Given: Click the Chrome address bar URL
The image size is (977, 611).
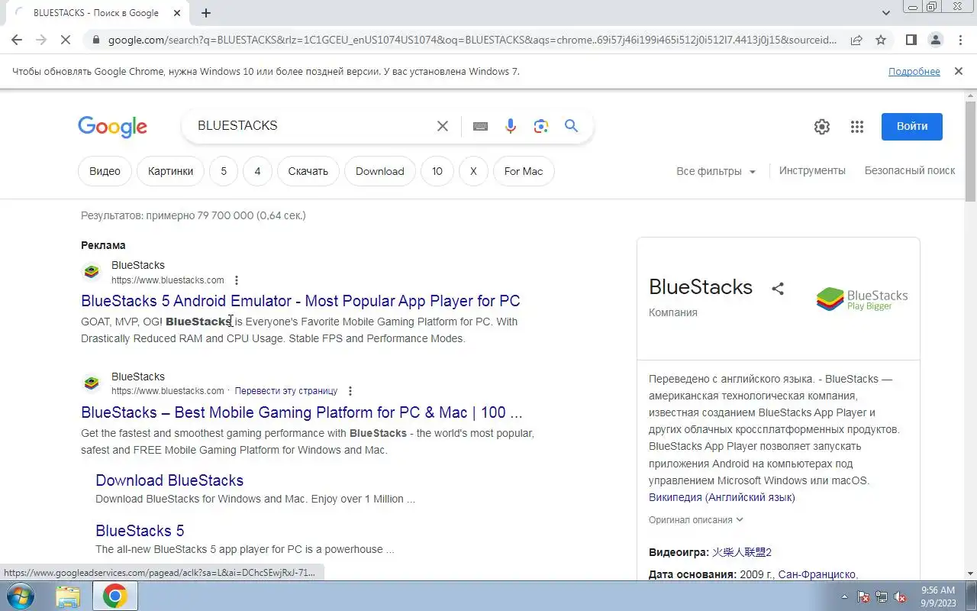Looking at the screenshot, I should 472,40.
